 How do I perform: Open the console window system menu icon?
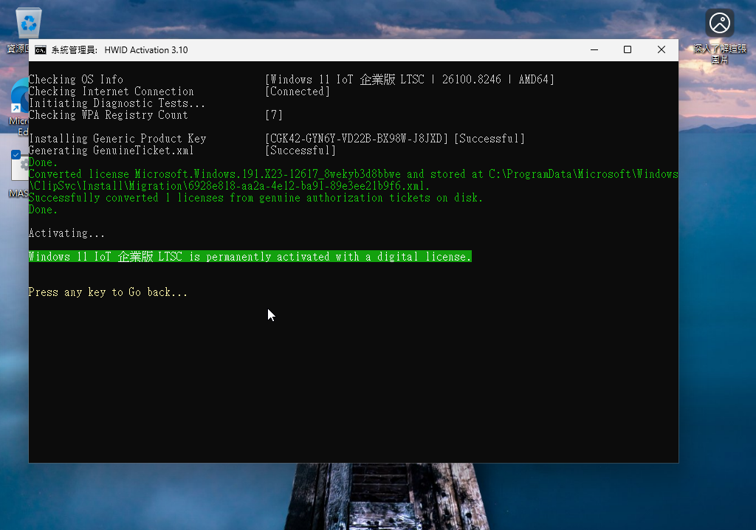click(40, 50)
